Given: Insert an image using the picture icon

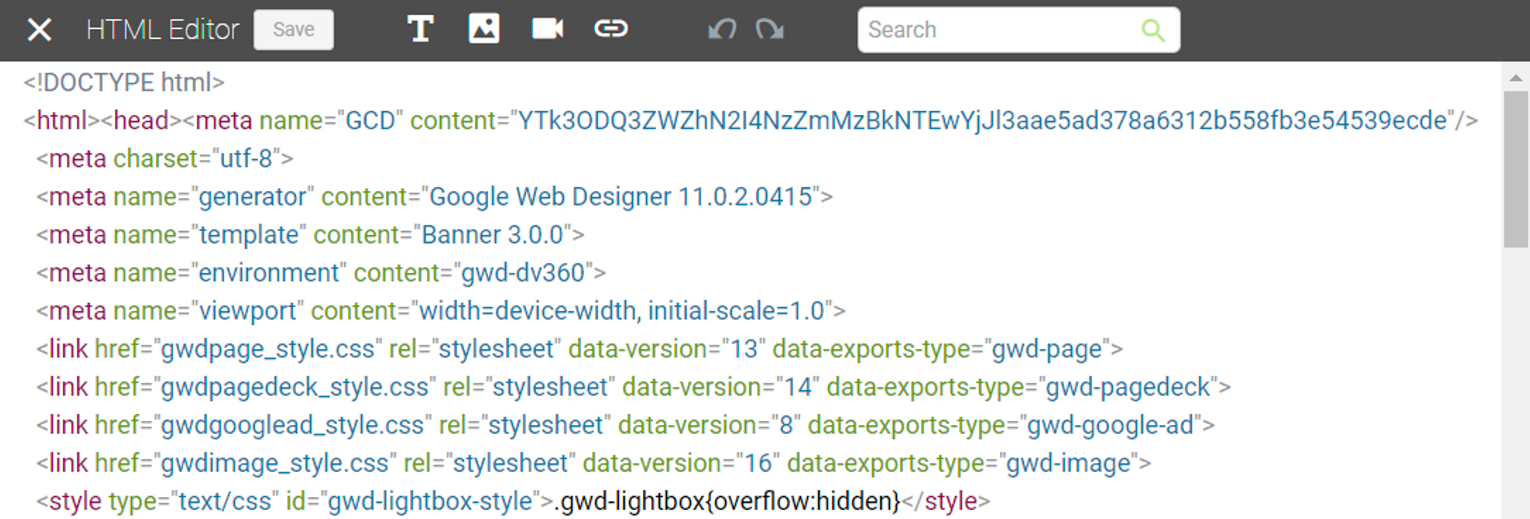Looking at the screenshot, I should [x=484, y=29].
